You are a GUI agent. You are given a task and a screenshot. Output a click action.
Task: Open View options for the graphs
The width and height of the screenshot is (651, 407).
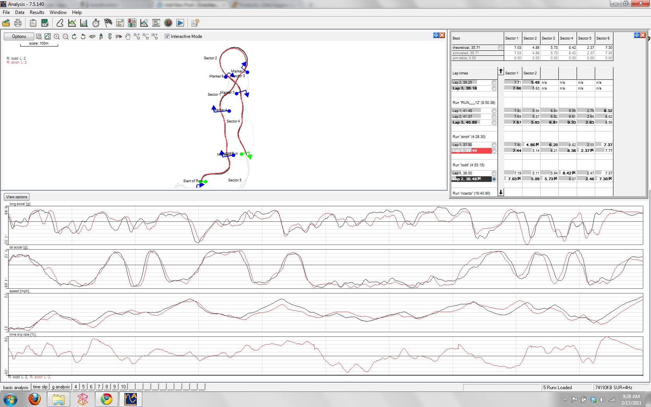tap(17, 197)
